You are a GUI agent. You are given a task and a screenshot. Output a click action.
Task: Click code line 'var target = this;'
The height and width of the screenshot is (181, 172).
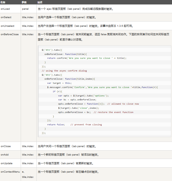click(x=60, y=83)
